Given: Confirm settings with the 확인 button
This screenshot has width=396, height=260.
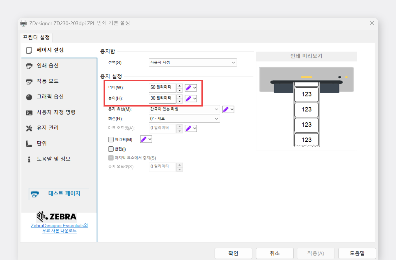Looking at the screenshot, I should click(x=233, y=253).
